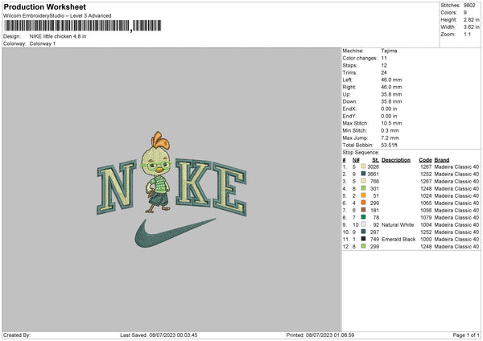Click the Max Jump value 7.2 mm
This screenshot has height=341, width=483.
coord(390,138)
